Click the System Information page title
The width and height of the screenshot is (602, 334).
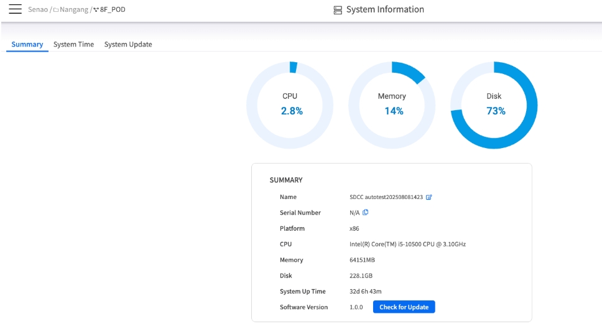click(x=385, y=10)
